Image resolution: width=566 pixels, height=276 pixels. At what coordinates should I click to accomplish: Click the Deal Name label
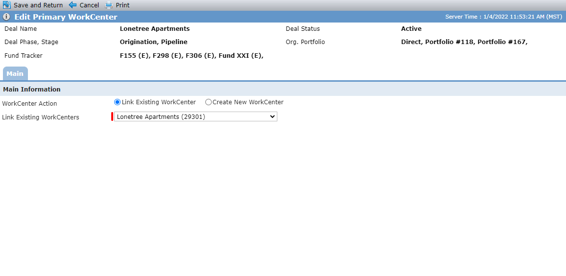point(21,29)
